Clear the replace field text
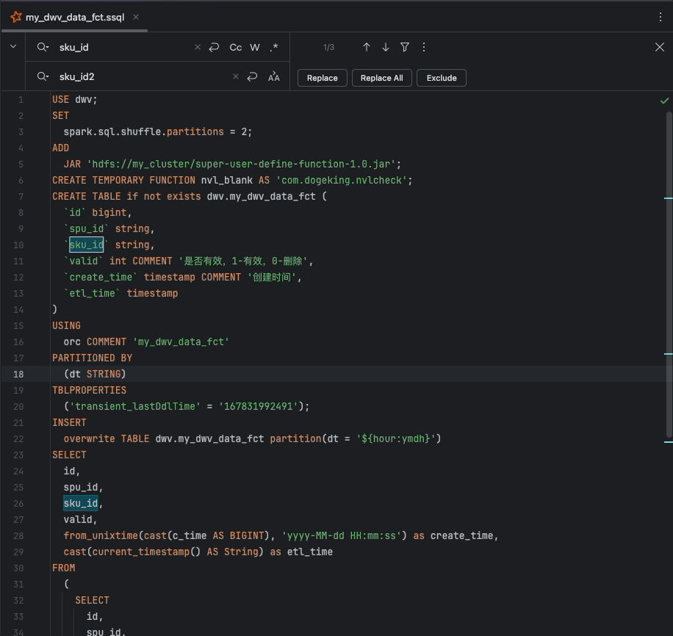 pos(236,77)
